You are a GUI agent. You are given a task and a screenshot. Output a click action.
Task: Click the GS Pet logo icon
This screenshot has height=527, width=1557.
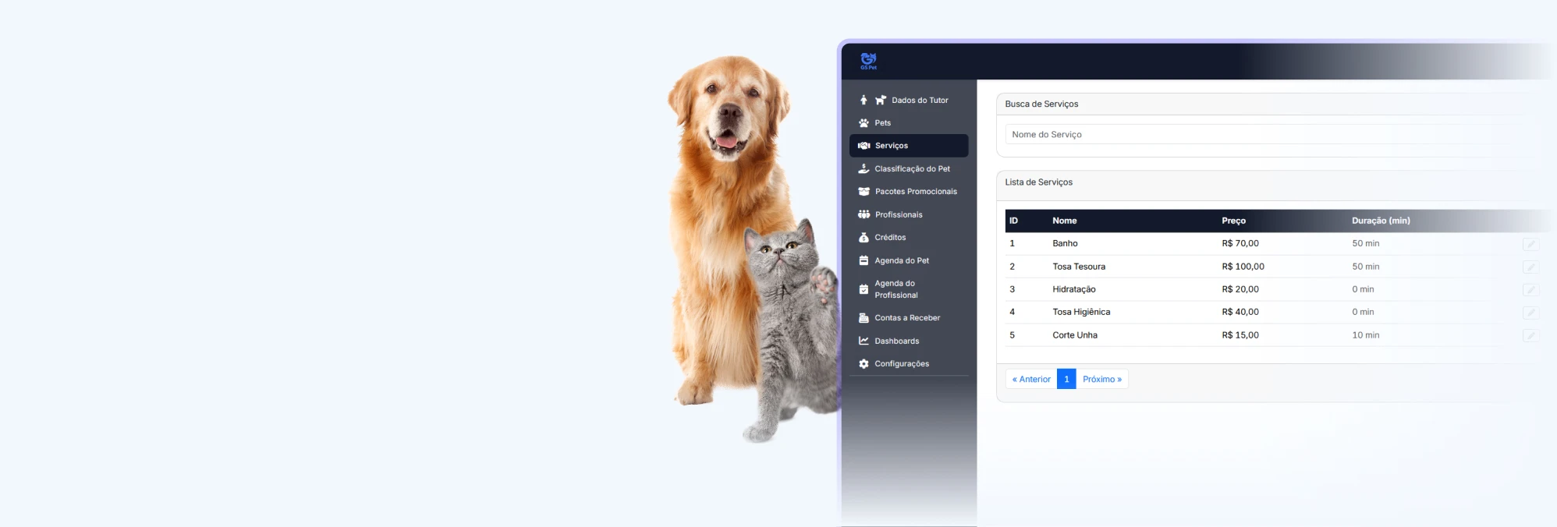click(868, 61)
